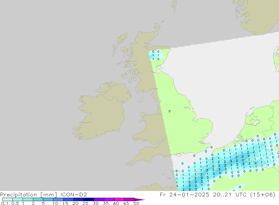Click the legend swatch between 40 and 45
The width and height of the screenshot is (279, 205).
tap(119, 199)
